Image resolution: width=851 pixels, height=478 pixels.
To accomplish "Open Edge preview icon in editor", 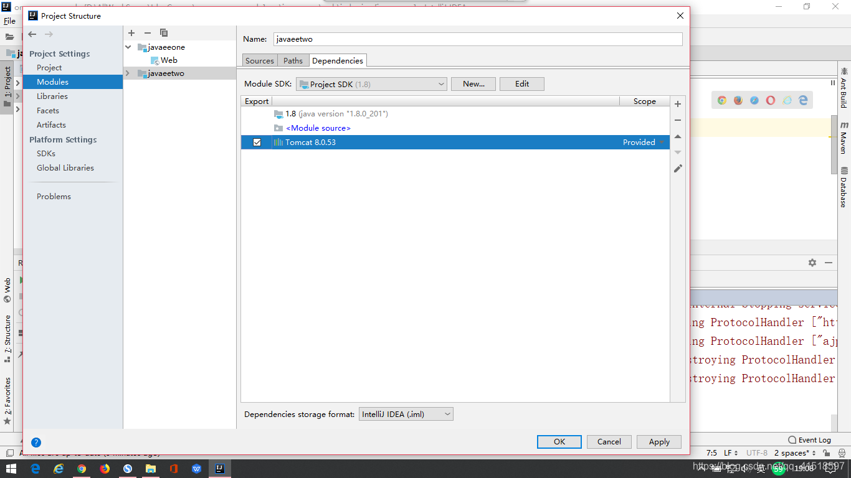I will tap(804, 100).
